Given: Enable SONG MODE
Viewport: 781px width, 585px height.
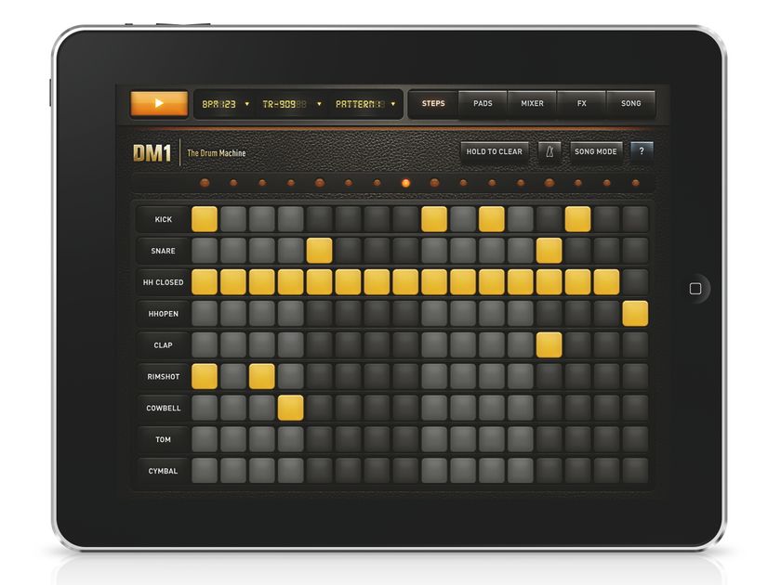Looking at the screenshot, I should point(597,151).
